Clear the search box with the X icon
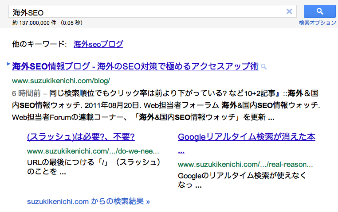Screen dimensions: 338x212 pos(289,12)
